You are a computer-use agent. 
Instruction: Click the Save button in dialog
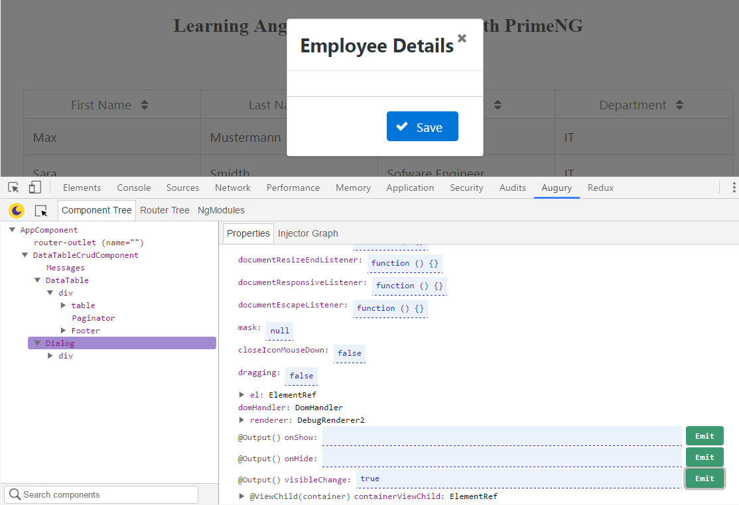[x=423, y=126]
